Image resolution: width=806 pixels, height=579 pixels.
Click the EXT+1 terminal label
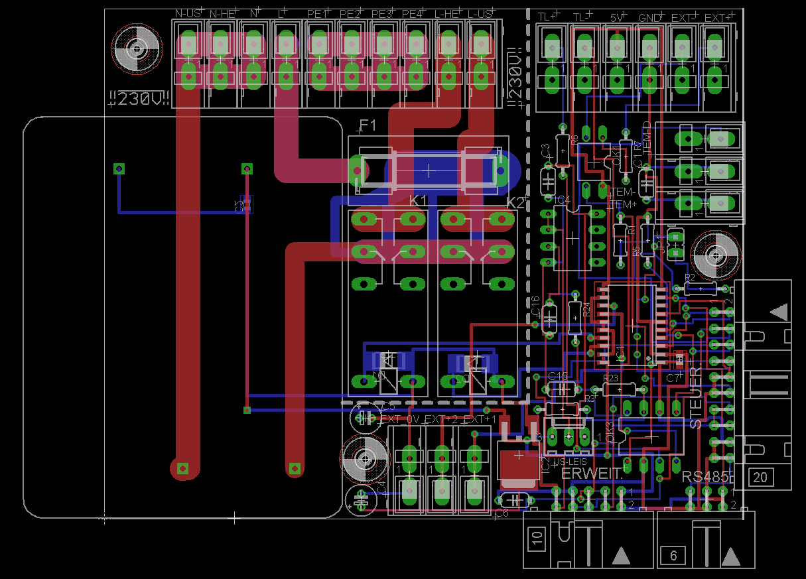coord(480,419)
